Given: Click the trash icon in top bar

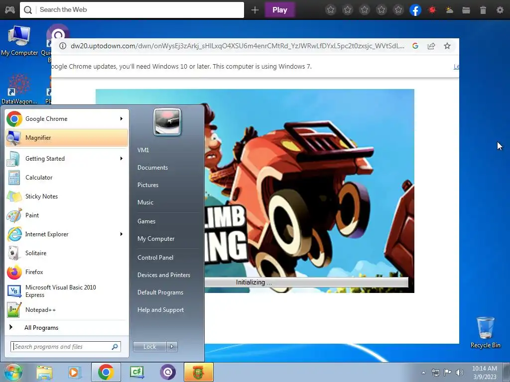Looking at the screenshot, I should (x=483, y=10).
